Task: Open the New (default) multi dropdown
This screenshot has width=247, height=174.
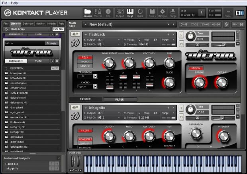Action: [85, 24]
